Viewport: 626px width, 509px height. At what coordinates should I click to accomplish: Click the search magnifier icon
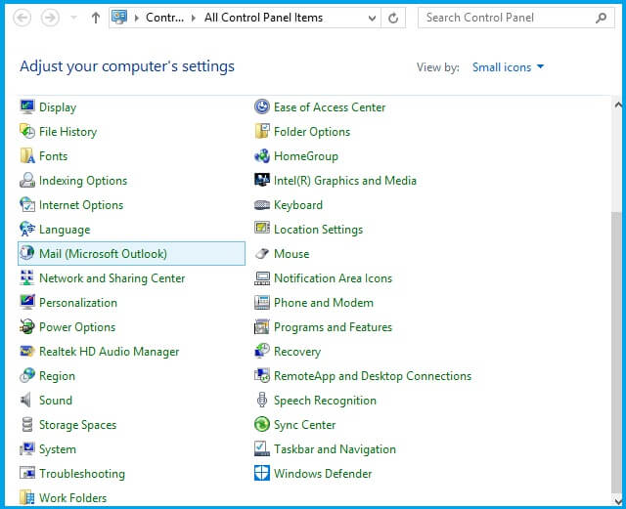(x=601, y=18)
